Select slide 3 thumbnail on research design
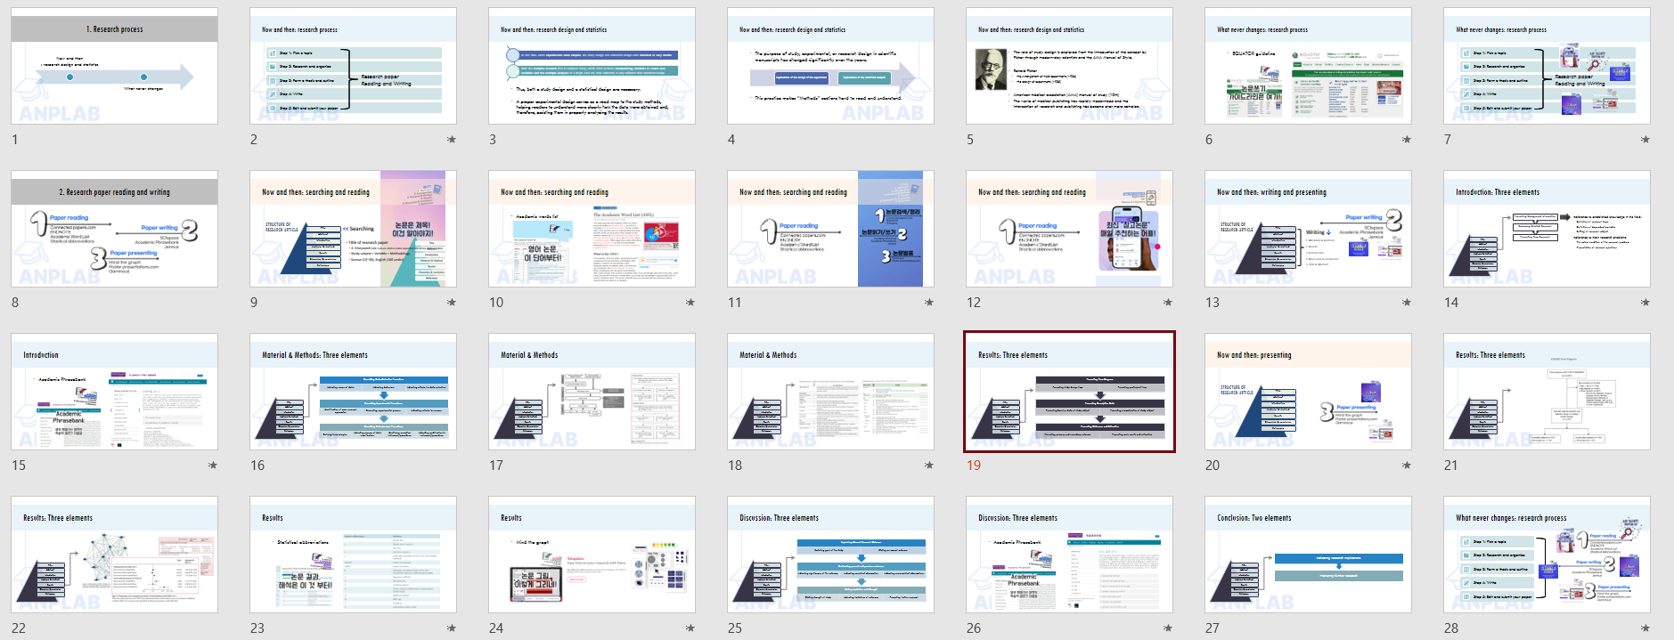This screenshot has width=1674, height=640. coord(592,67)
